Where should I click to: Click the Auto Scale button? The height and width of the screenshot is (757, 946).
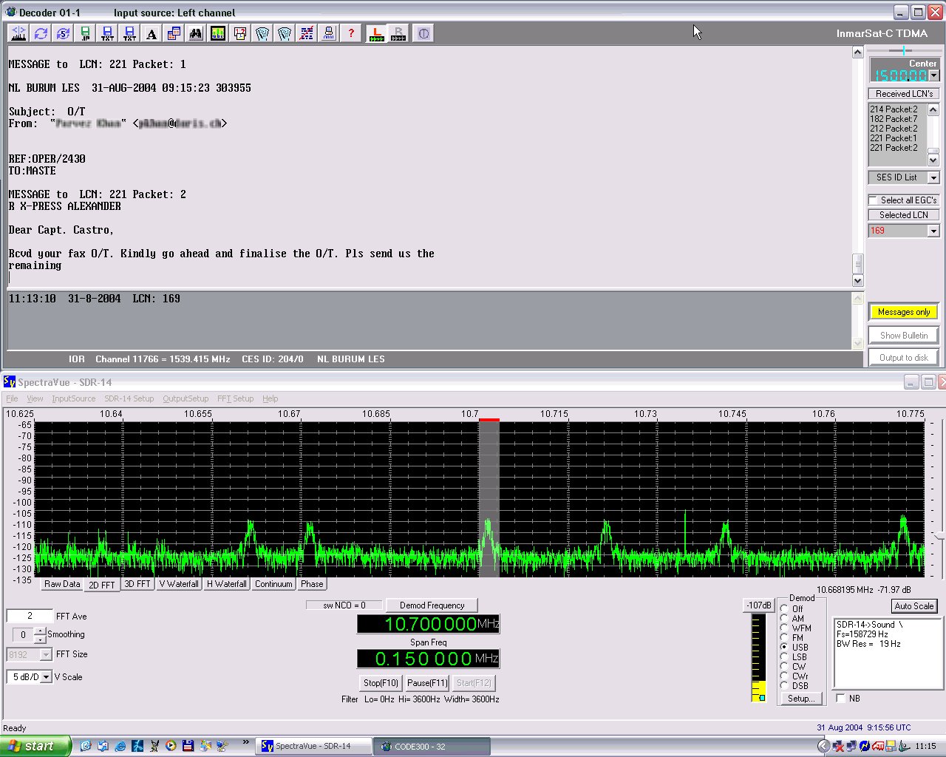point(914,606)
